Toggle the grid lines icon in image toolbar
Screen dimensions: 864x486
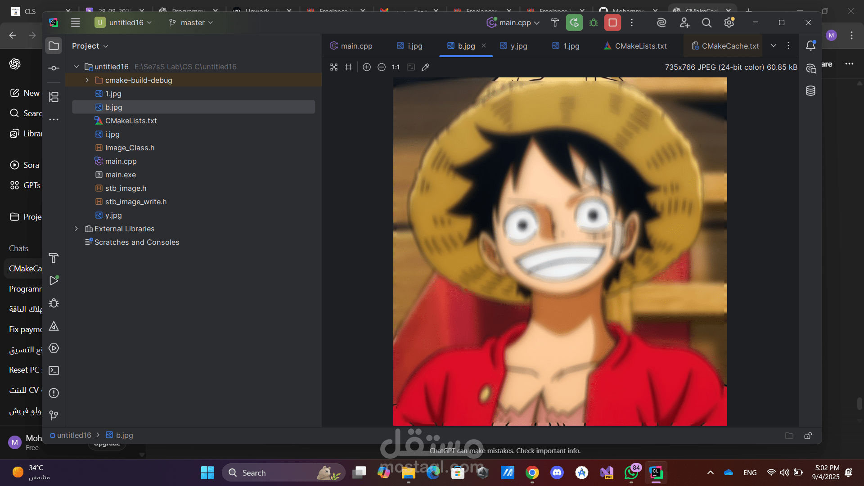click(348, 67)
